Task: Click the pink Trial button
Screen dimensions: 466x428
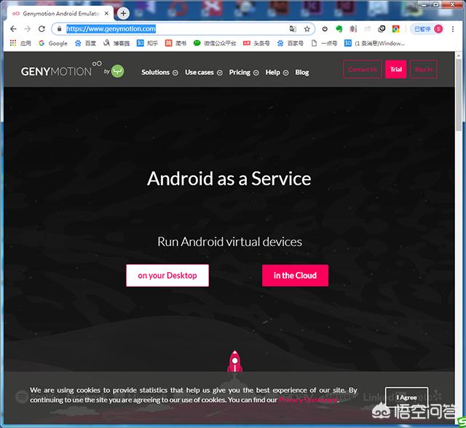Action: pos(396,69)
